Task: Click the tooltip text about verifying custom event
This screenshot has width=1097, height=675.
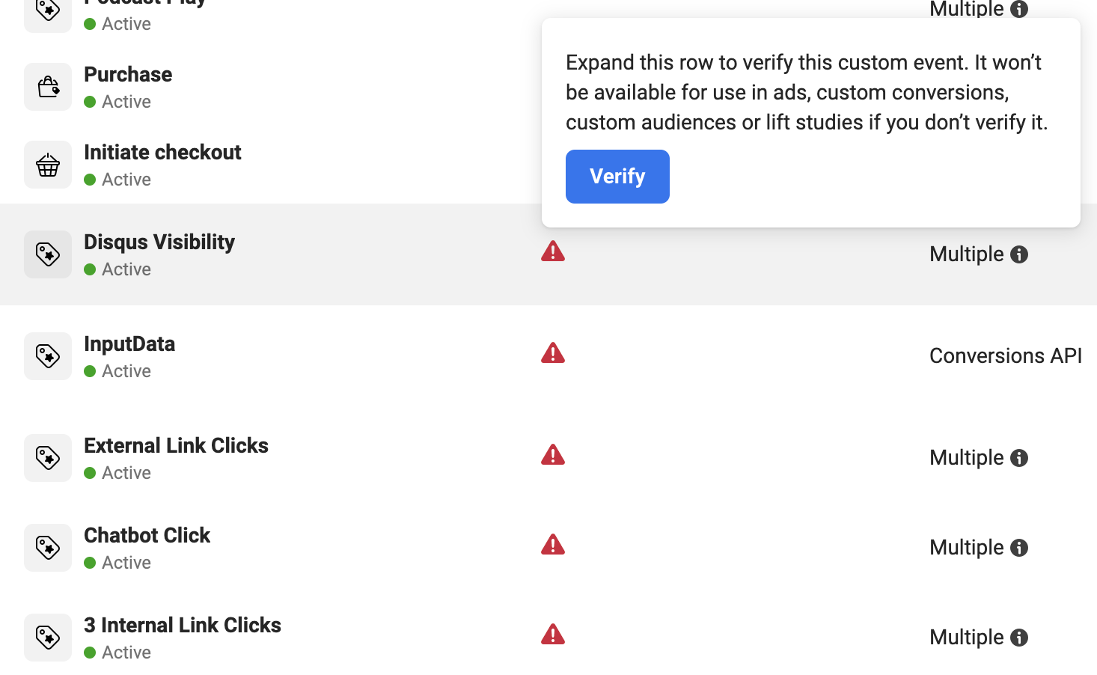Action: point(807,92)
